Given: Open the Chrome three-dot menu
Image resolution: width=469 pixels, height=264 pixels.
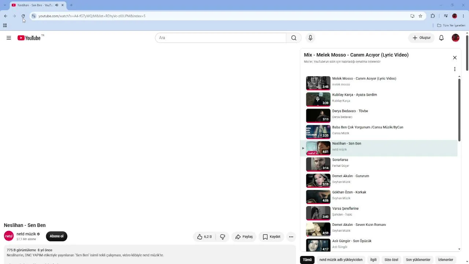Looking at the screenshot, I should [464, 16].
